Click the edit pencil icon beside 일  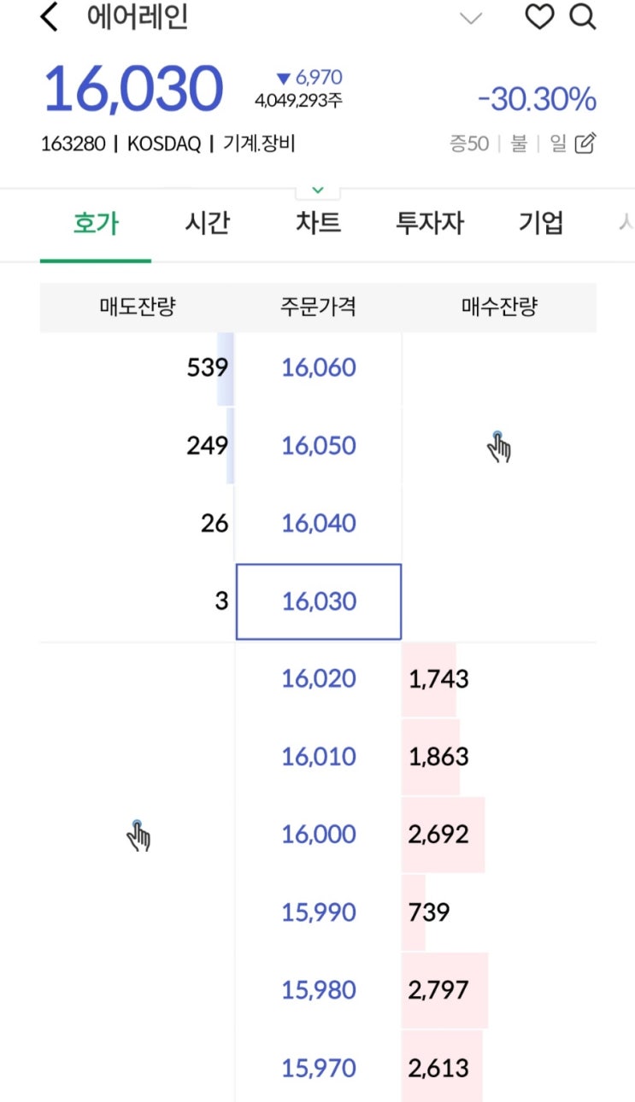tap(585, 144)
